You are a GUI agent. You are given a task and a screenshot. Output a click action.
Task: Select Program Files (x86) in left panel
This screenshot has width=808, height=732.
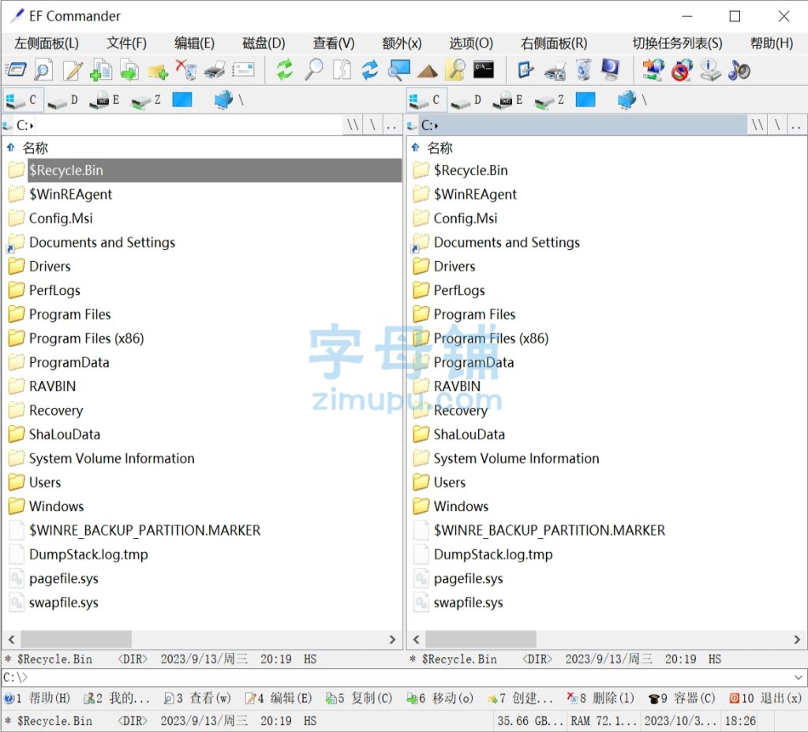point(86,338)
